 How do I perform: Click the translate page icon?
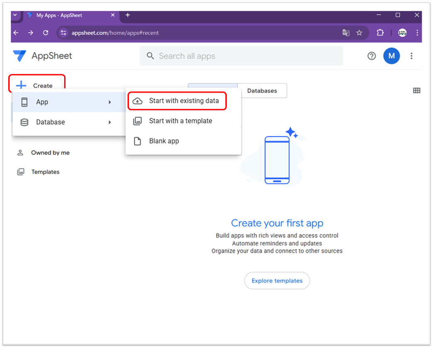click(346, 33)
